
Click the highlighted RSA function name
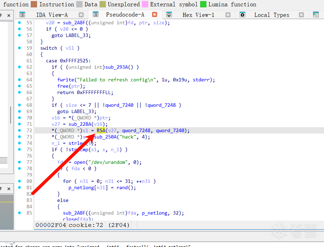click(101, 130)
